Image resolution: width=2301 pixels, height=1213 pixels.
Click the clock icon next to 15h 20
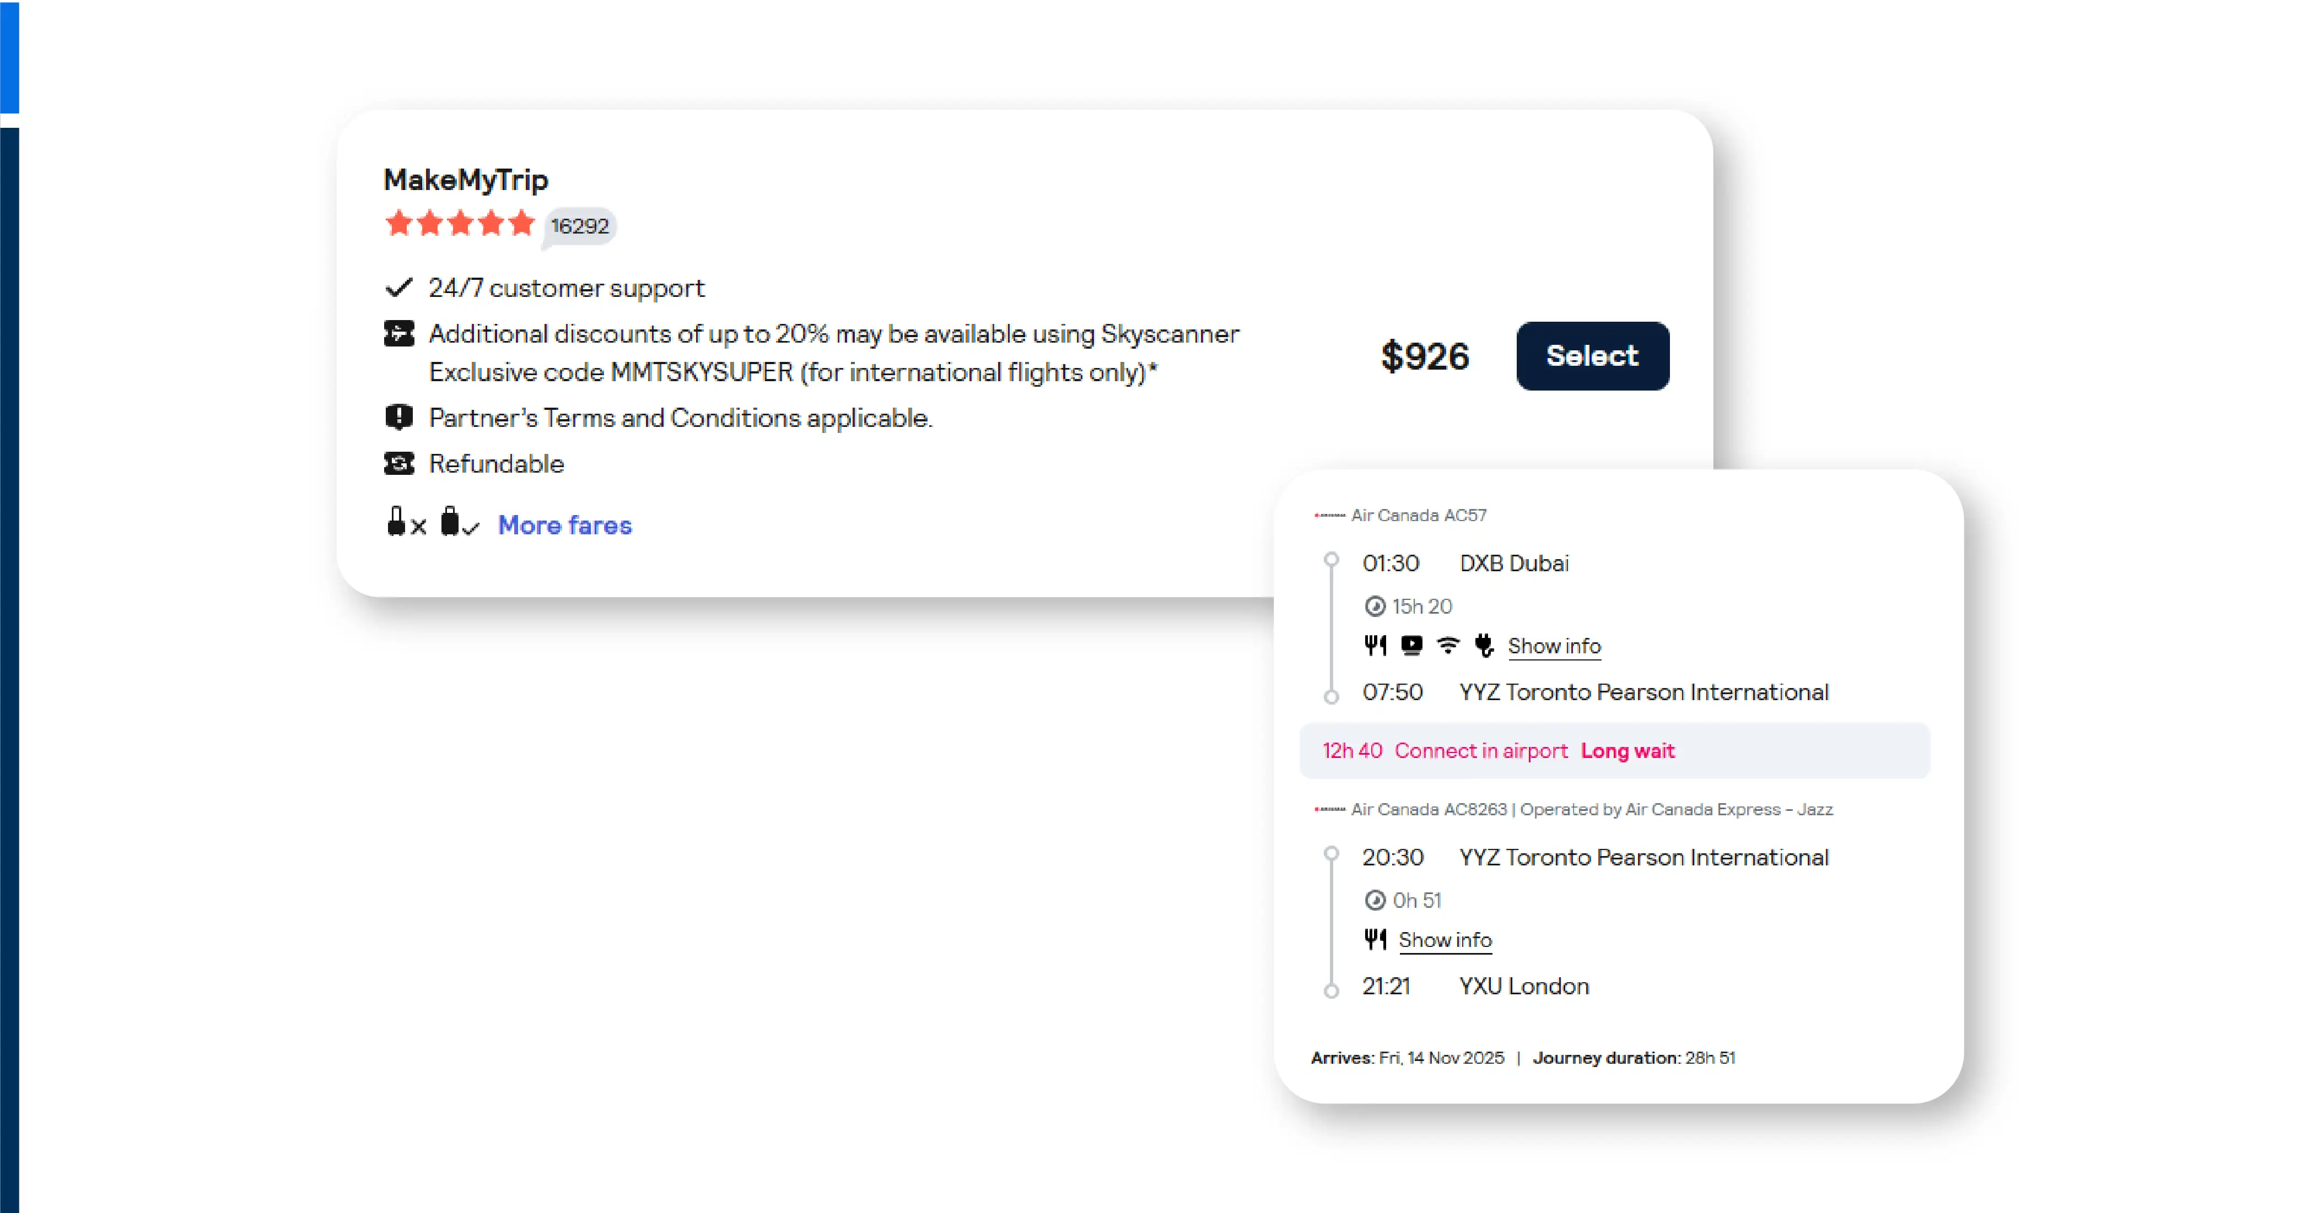[1375, 606]
